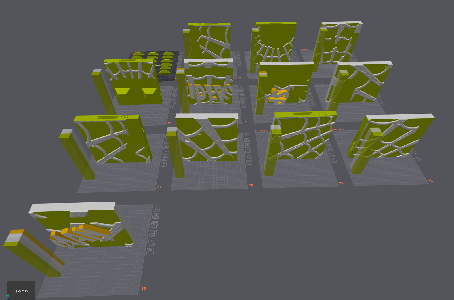Select the IDER lettering model on plate 06

(x=209, y=92)
